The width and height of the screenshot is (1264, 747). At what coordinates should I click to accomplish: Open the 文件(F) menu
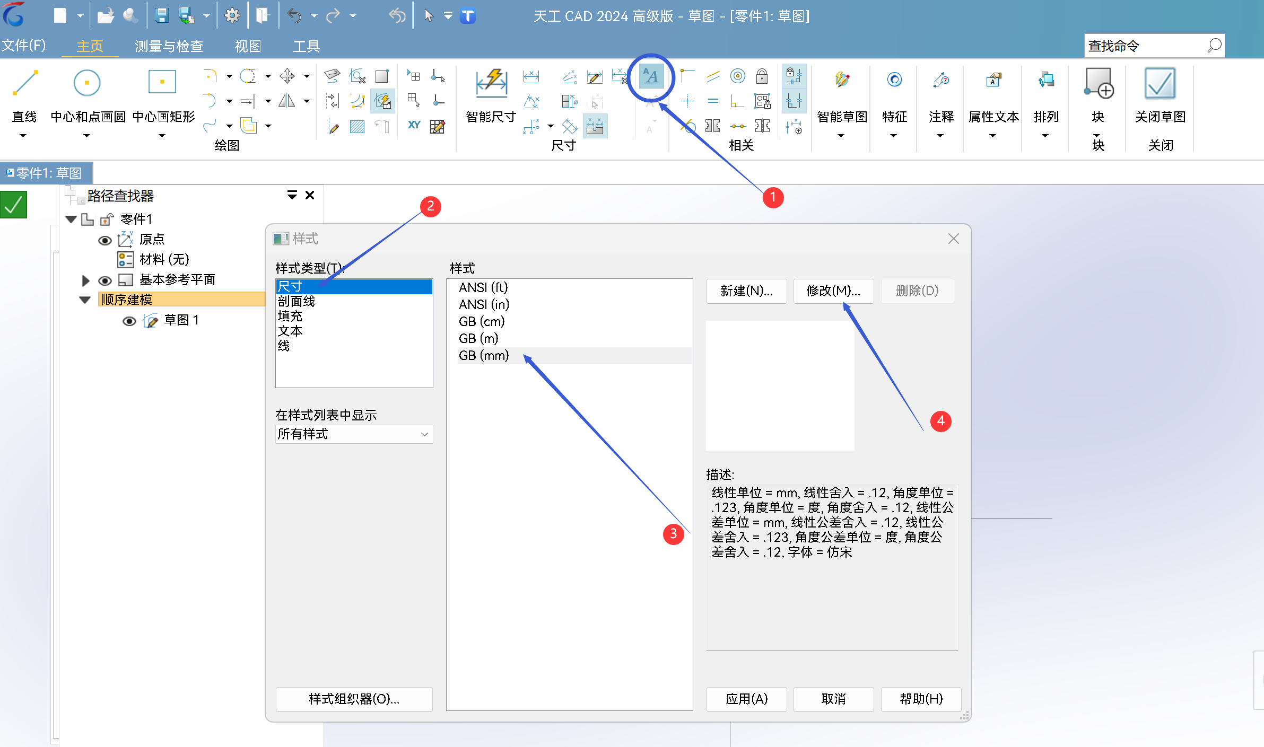(23, 46)
